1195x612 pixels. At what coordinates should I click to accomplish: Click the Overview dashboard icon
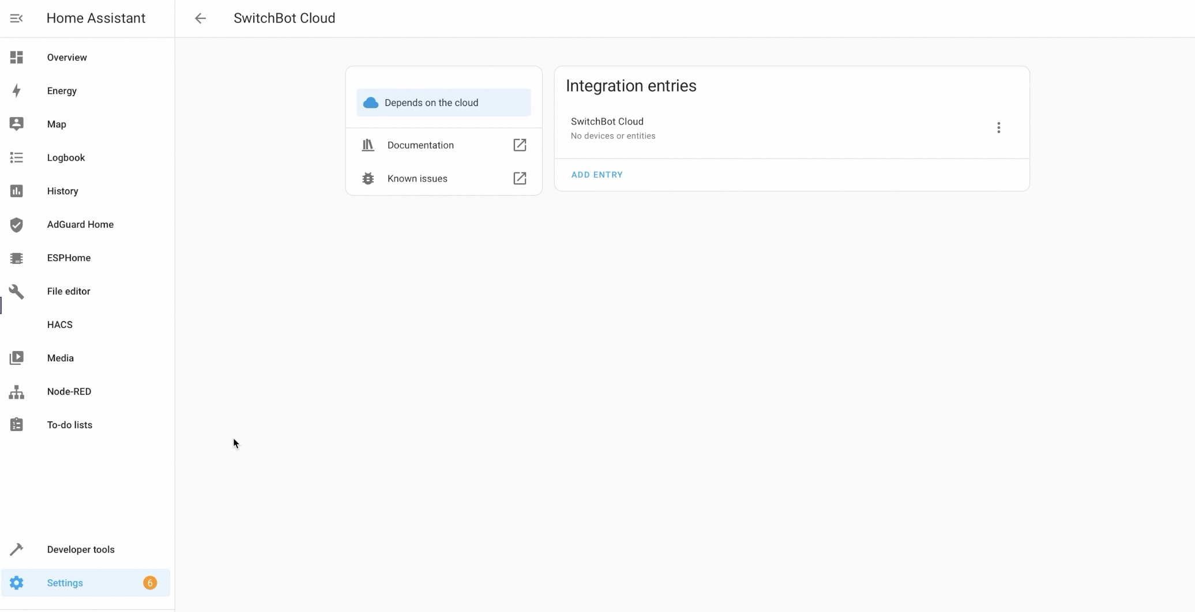click(x=17, y=58)
